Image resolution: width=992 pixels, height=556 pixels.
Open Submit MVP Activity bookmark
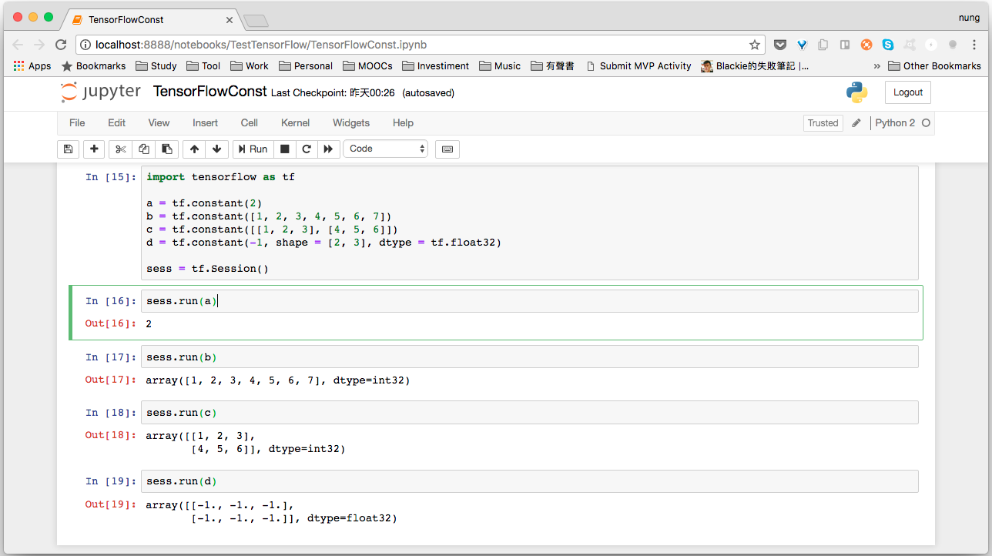pyautogui.click(x=638, y=66)
